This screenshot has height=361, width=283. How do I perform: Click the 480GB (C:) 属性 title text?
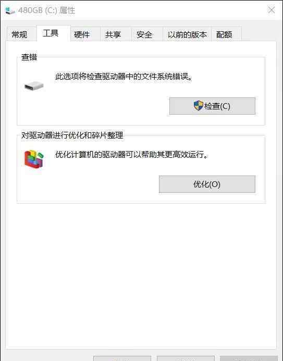point(47,10)
